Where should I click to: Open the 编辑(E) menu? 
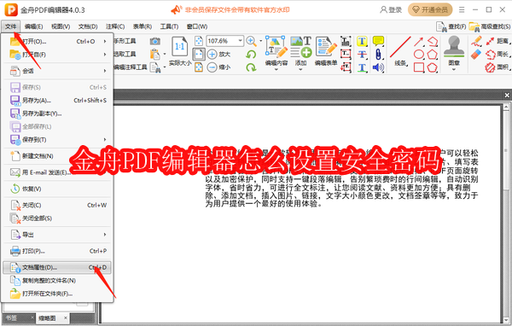(x=33, y=26)
